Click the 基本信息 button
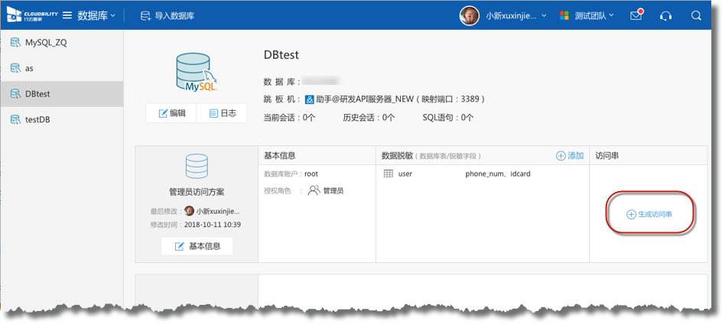The height and width of the screenshot is (324, 722). 197,246
